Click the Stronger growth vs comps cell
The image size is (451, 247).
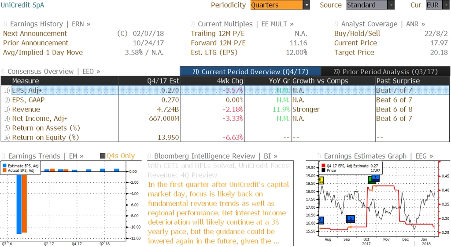(306, 109)
